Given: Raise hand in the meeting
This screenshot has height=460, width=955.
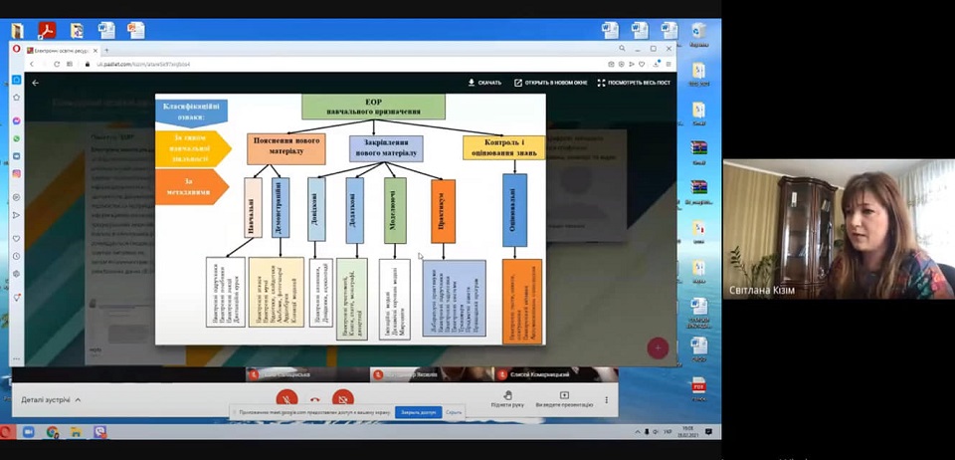Looking at the screenshot, I should tap(507, 399).
